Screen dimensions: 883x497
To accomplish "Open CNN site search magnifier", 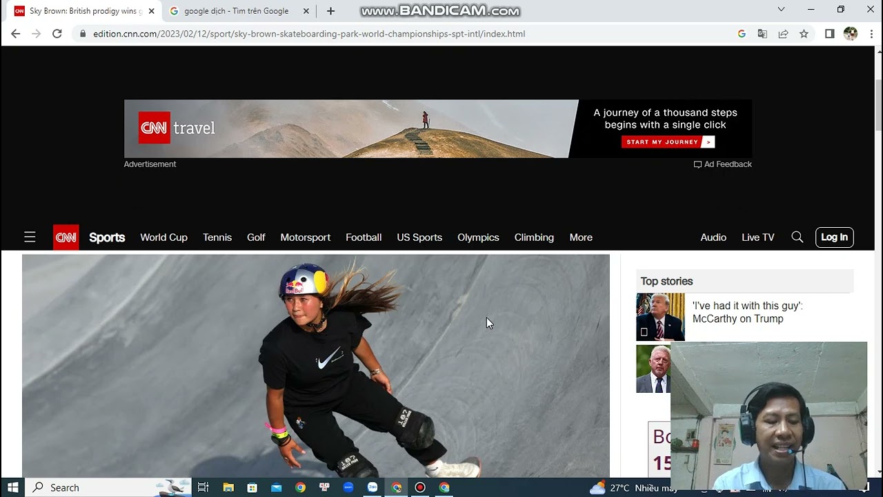I will [x=797, y=237].
